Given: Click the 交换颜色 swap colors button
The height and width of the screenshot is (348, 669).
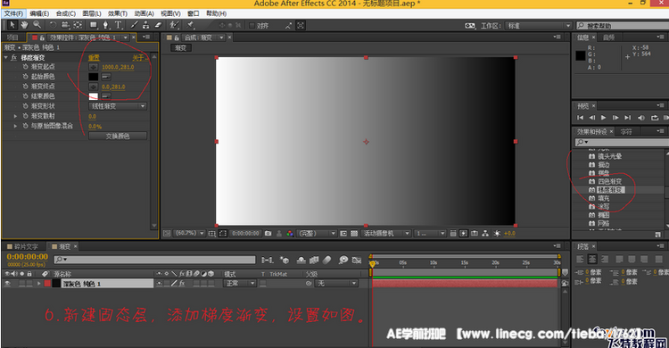Looking at the screenshot, I should tap(118, 137).
